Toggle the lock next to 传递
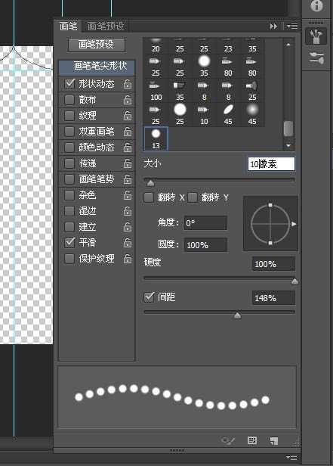Screen dimensions: 333x466 click(128, 163)
